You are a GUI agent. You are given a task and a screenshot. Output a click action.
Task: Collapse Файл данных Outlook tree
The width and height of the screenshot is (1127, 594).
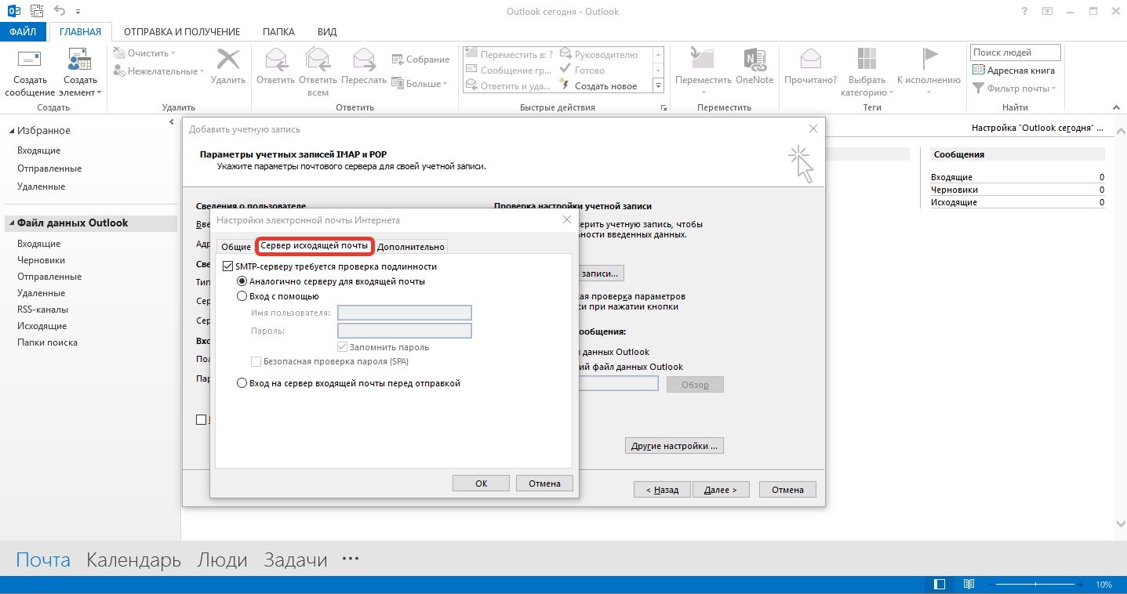click(12, 223)
